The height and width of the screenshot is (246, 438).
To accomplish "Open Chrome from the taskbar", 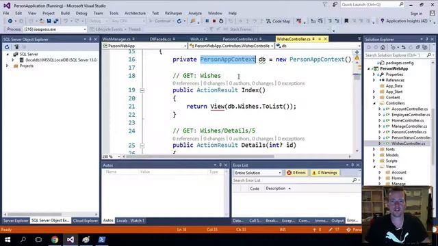I will tap(55, 240).
